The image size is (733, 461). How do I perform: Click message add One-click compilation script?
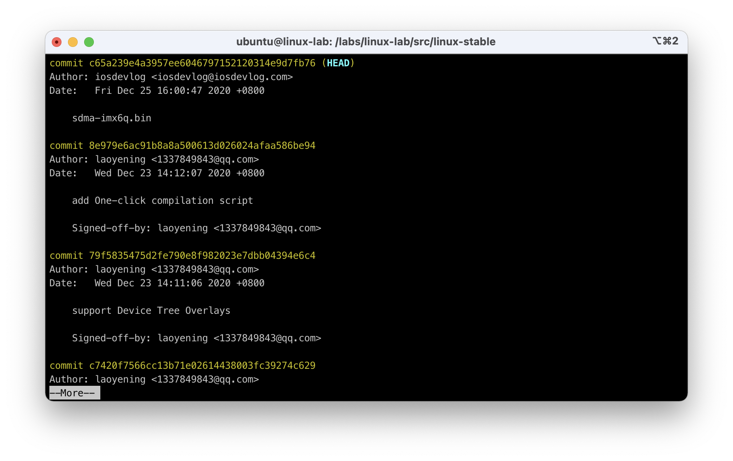(163, 201)
